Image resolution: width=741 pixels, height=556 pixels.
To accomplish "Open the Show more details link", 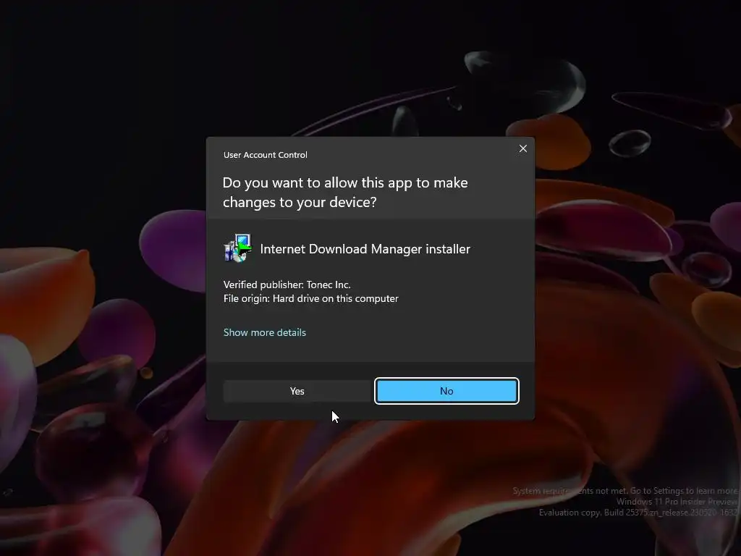I will 265,332.
